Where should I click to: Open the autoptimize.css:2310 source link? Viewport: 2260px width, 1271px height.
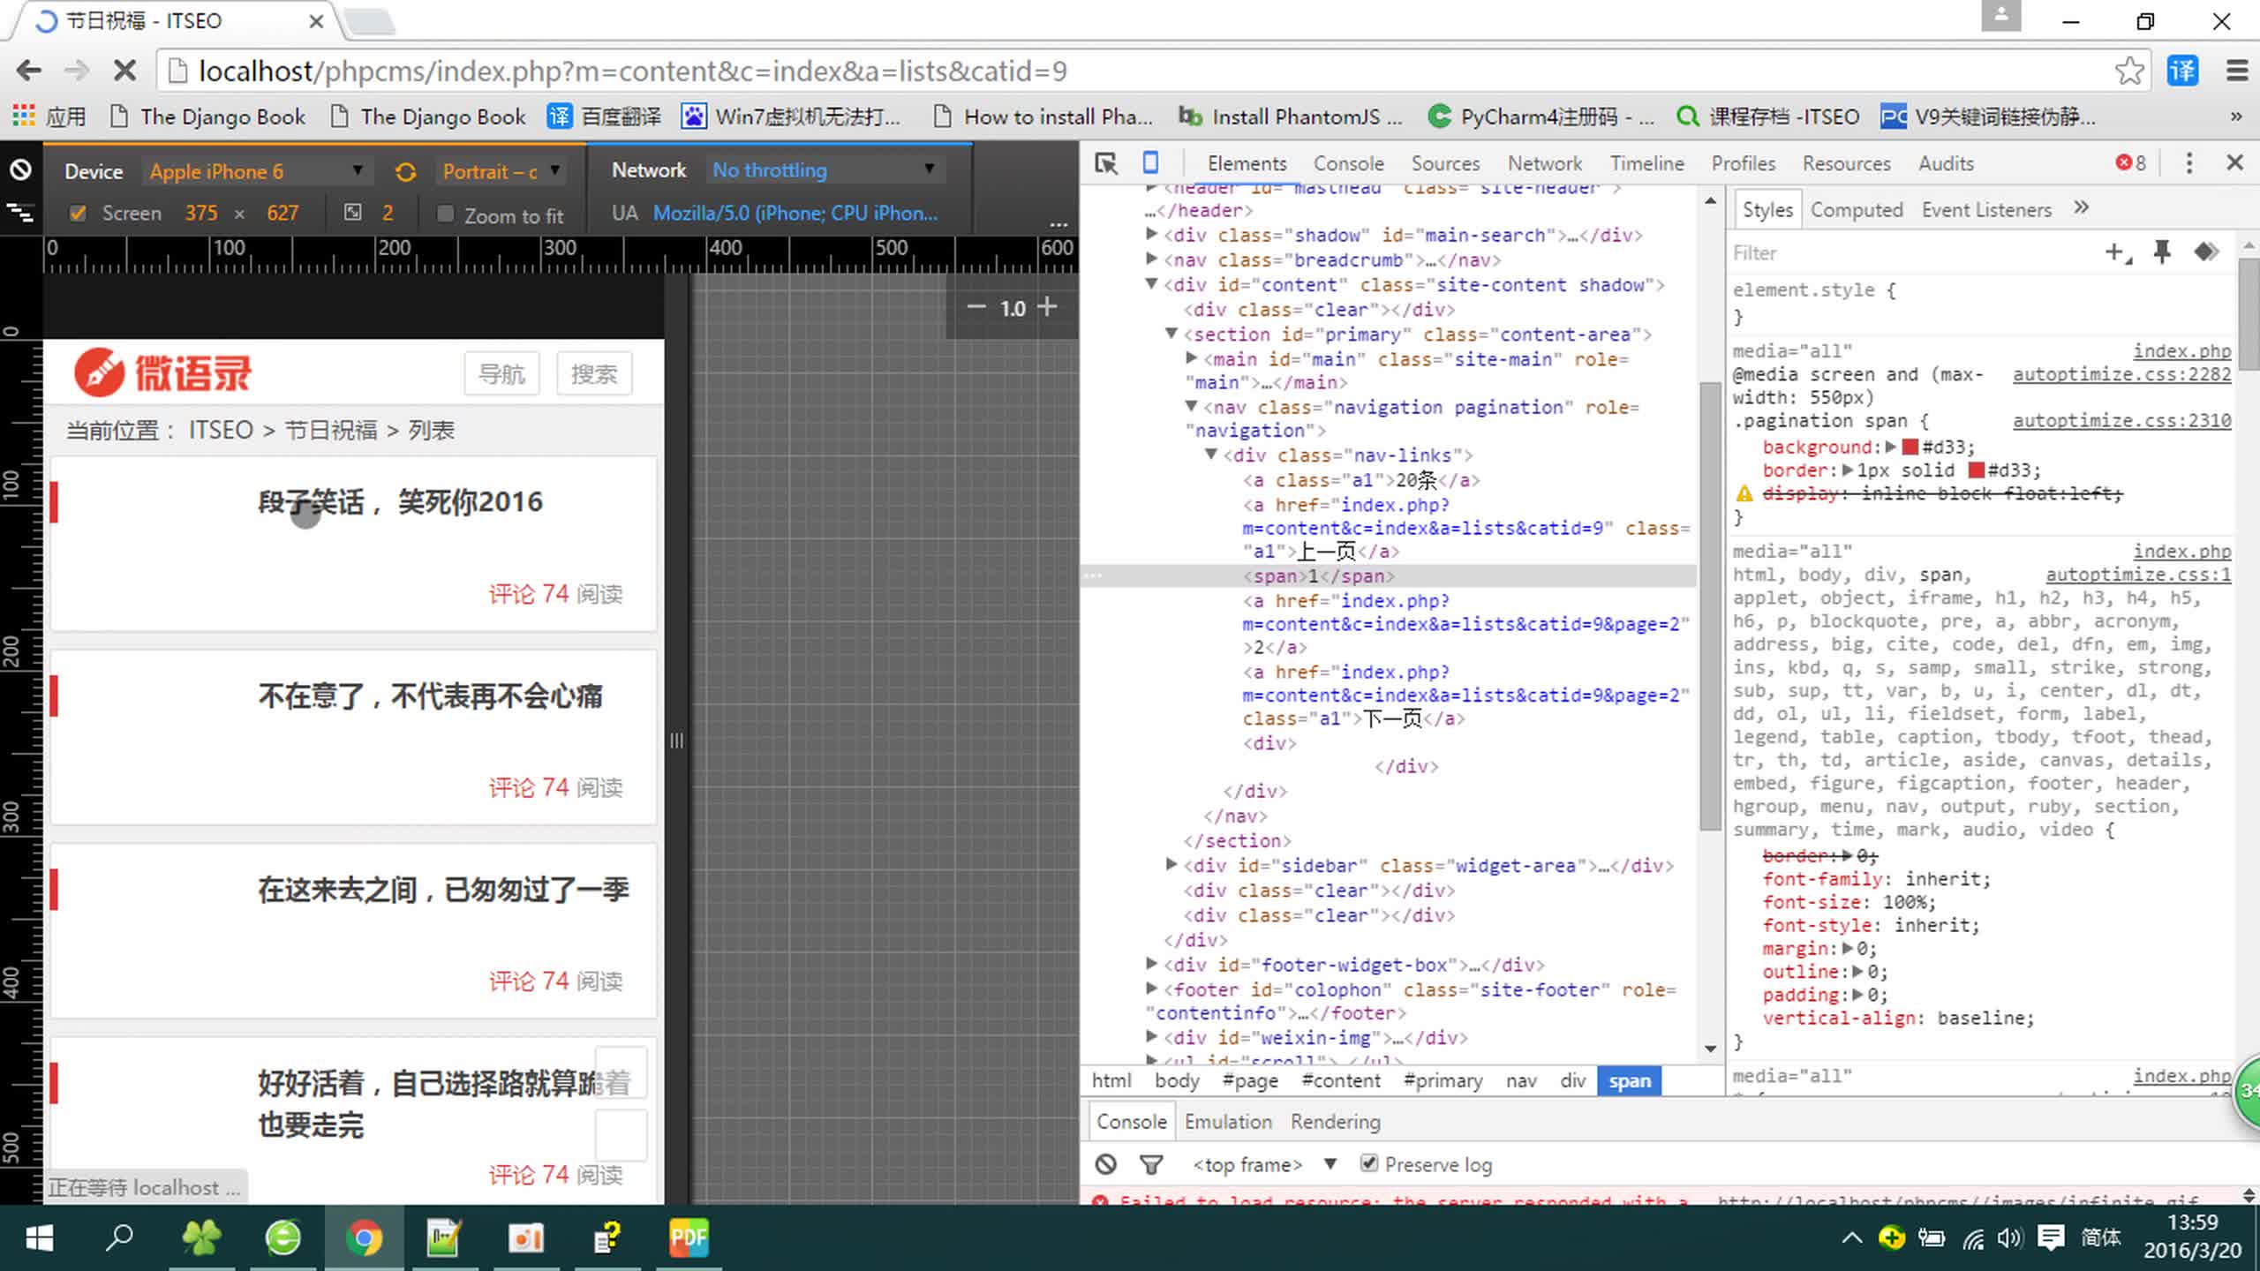point(2121,421)
